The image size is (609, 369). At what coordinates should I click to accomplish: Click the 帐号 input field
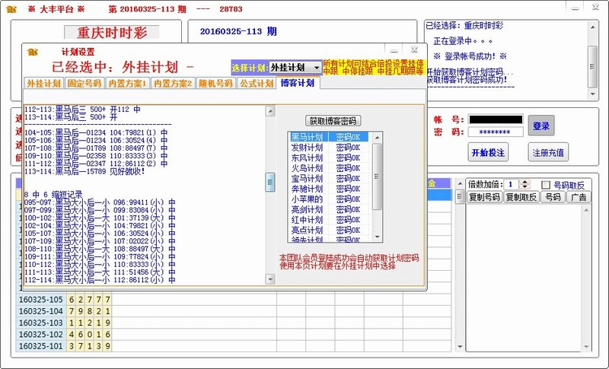[x=496, y=119]
